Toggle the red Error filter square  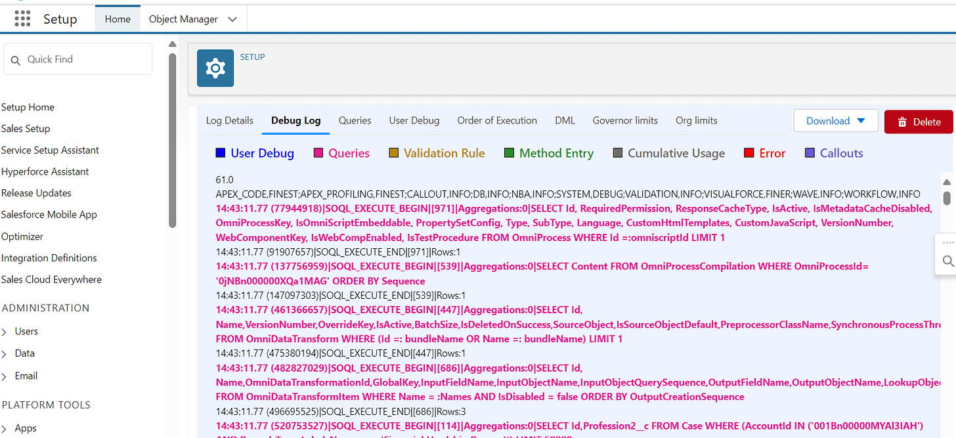[x=749, y=153]
